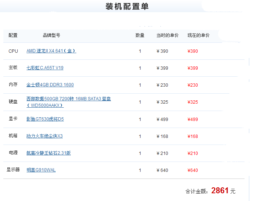Click the red ¥390 current price
This screenshot has width=253, height=201.
pyautogui.click(x=193, y=51)
